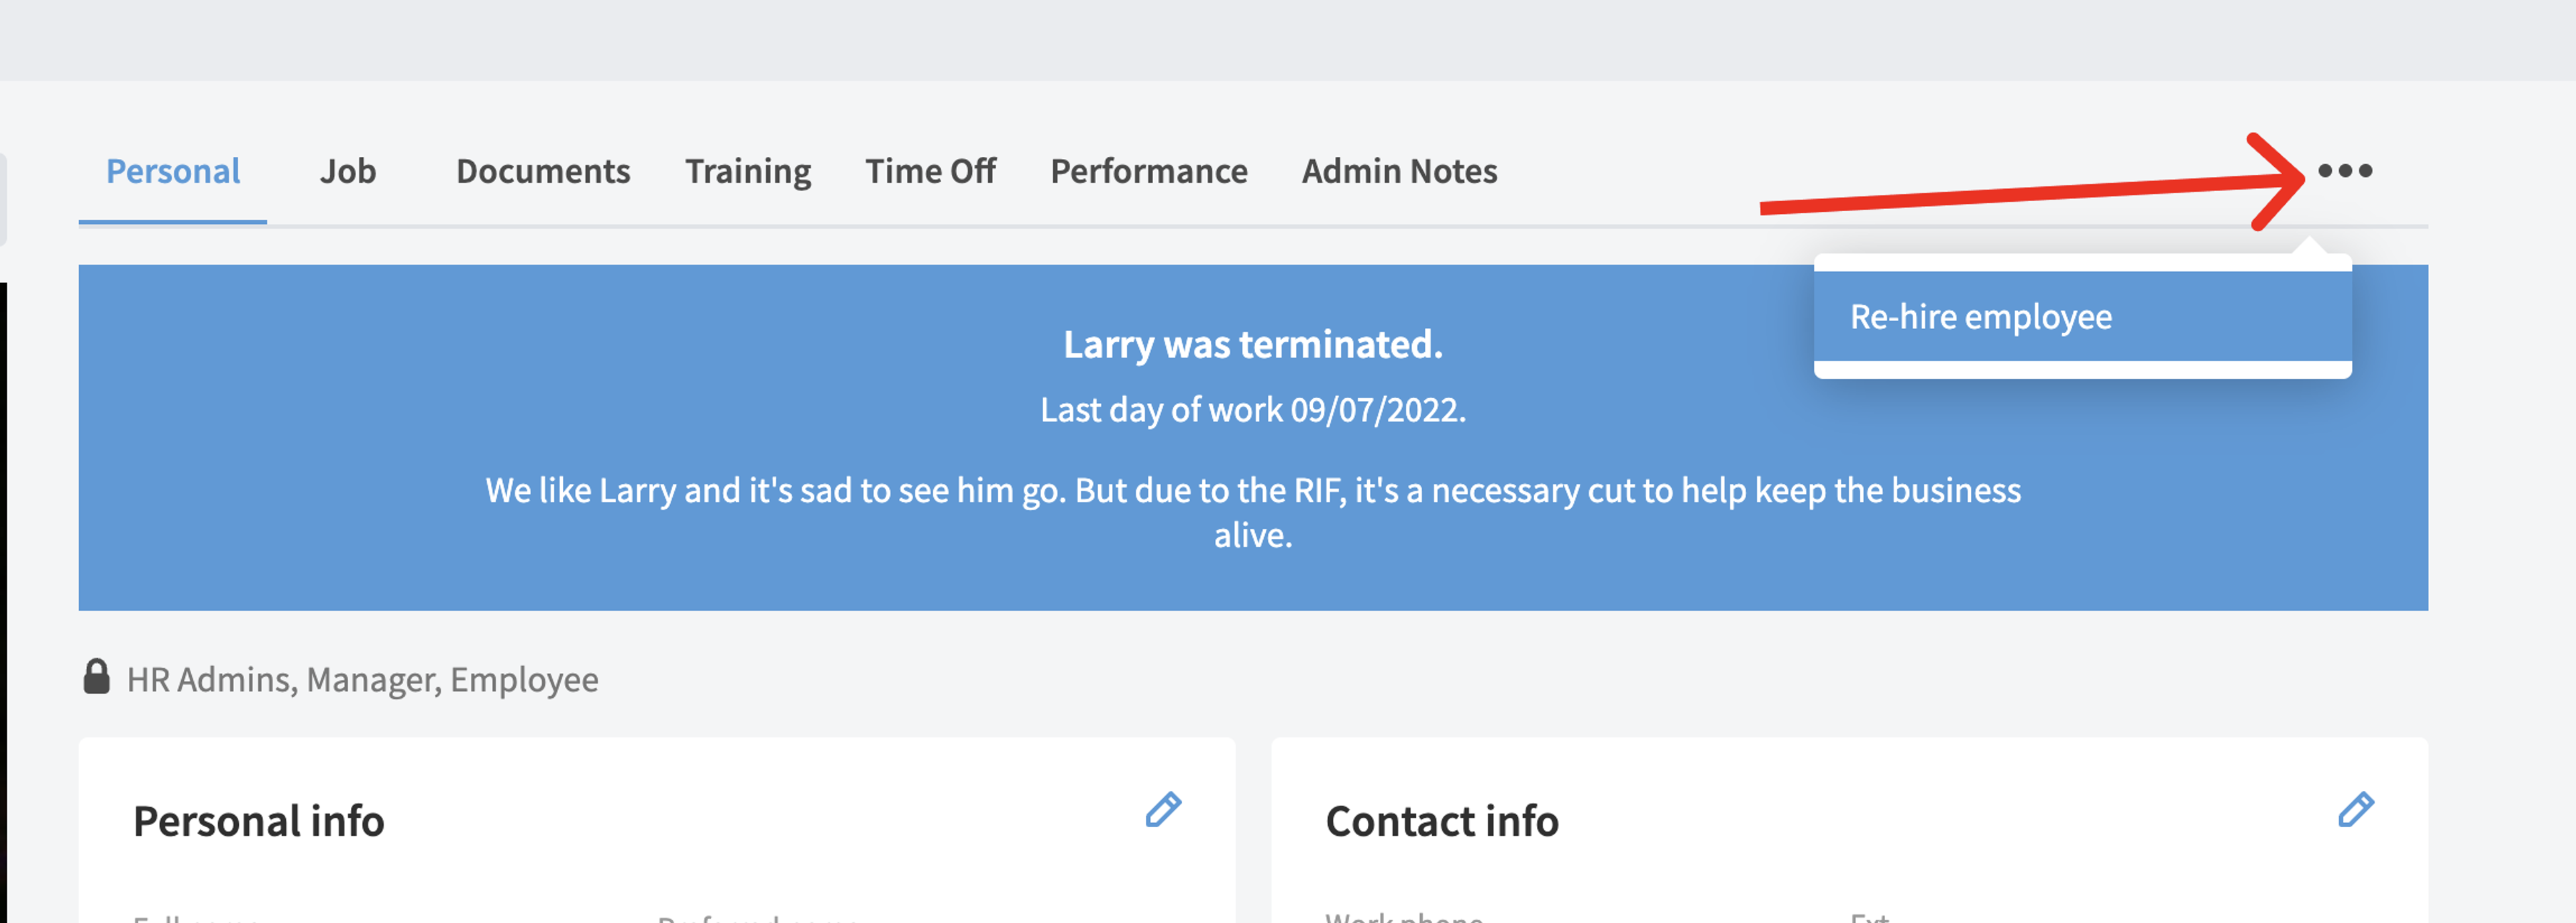2576x923 pixels.
Task: Go to the Documents tab
Action: tap(543, 172)
